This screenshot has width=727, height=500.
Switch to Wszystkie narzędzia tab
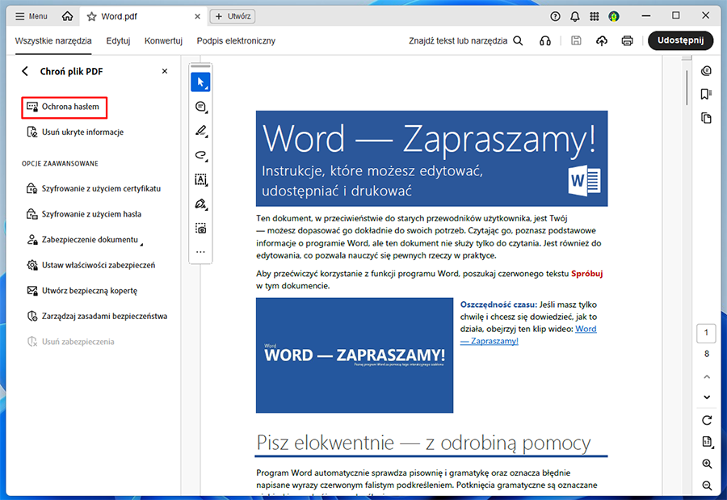click(53, 41)
